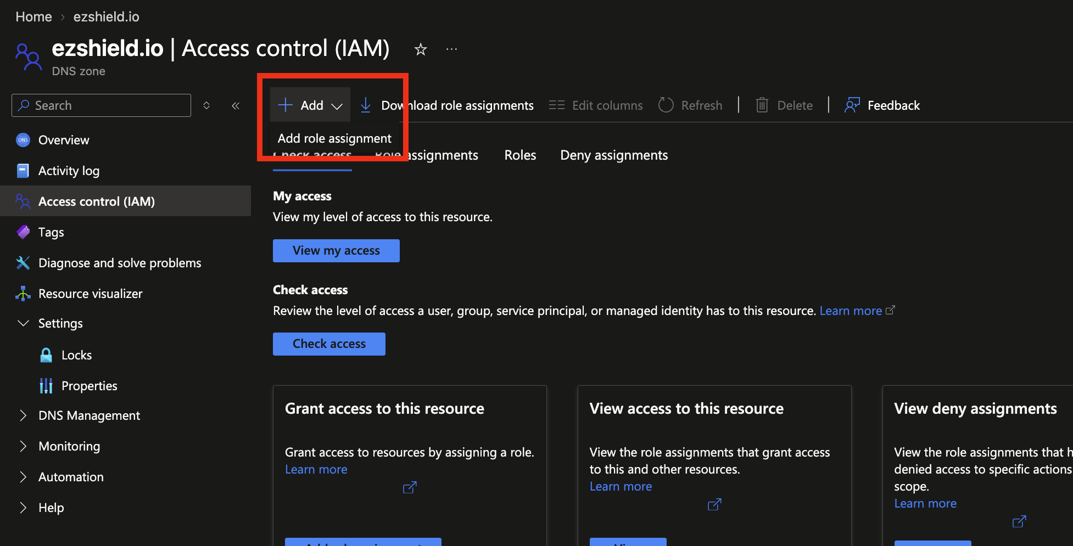Click the expand/collapse all sidebar arrows icon
The height and width of the screenshot is (546, 1073).
click(206, 105)
